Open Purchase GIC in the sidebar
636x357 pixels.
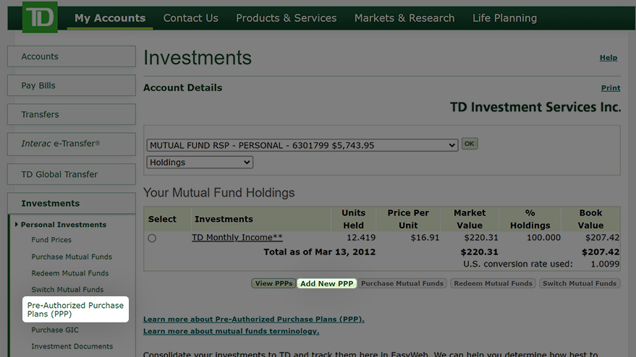coord(55,330)
